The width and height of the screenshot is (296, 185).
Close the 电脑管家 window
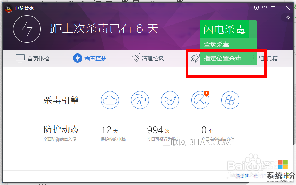point(288,8)
